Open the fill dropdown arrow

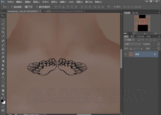tap(159, 49)
